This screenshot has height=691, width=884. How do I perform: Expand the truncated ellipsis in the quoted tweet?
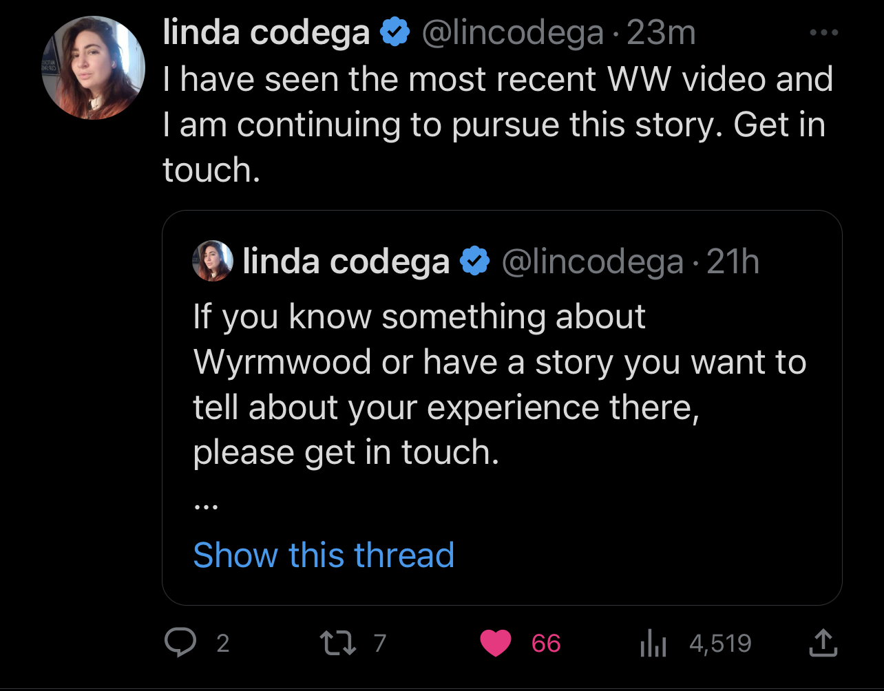[x=206, y=507]
